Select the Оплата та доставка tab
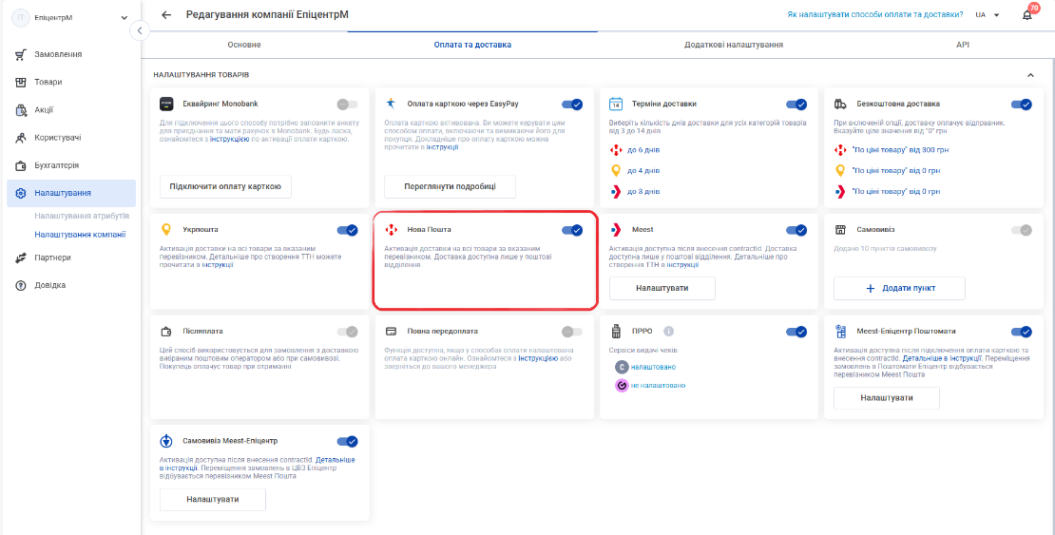 (472, 45)
